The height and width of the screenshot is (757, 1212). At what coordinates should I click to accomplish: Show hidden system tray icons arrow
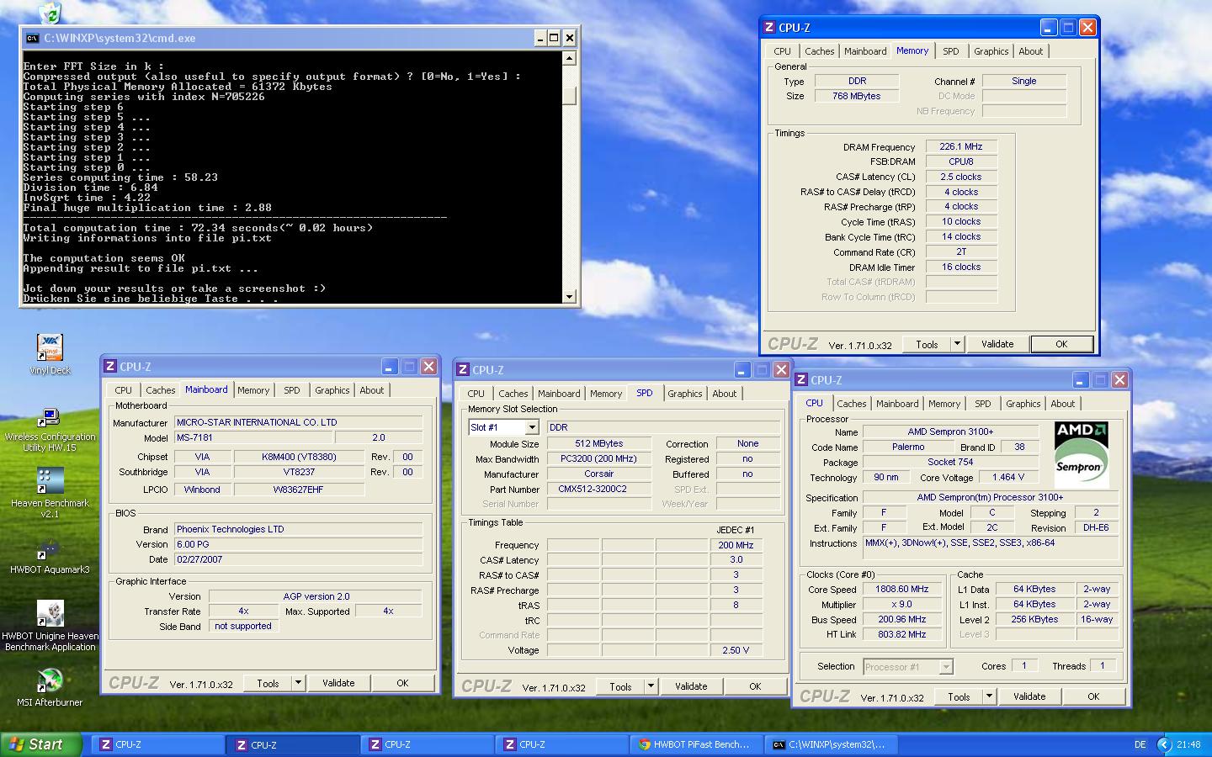(1165, 744)
